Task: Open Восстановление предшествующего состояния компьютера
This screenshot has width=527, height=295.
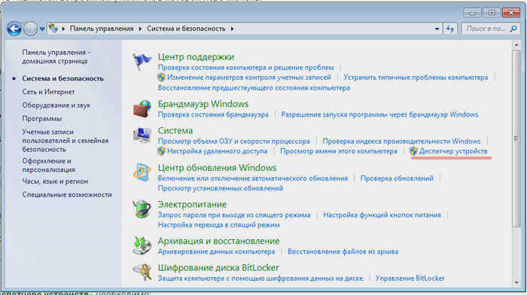Action: click(254, 88)
